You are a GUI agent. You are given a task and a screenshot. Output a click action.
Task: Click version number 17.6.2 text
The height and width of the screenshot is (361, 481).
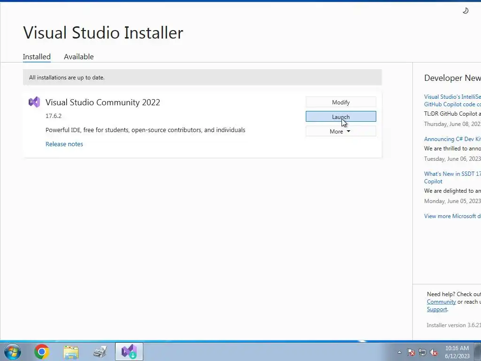[54, 116]
